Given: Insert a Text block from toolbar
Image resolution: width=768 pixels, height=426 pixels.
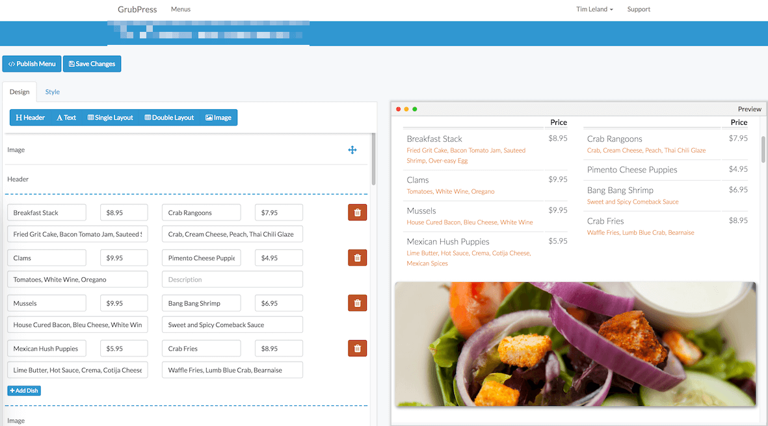Looking at the screenshot, I should [x=66, y=118].
